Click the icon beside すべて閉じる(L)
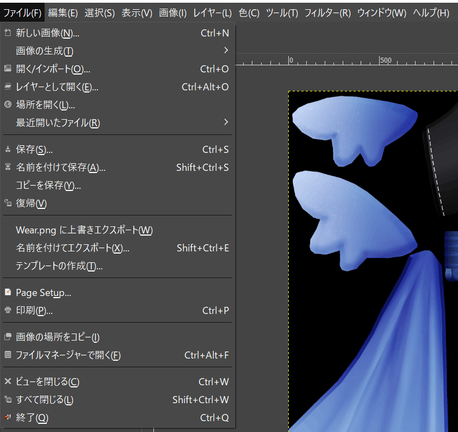 8,399
